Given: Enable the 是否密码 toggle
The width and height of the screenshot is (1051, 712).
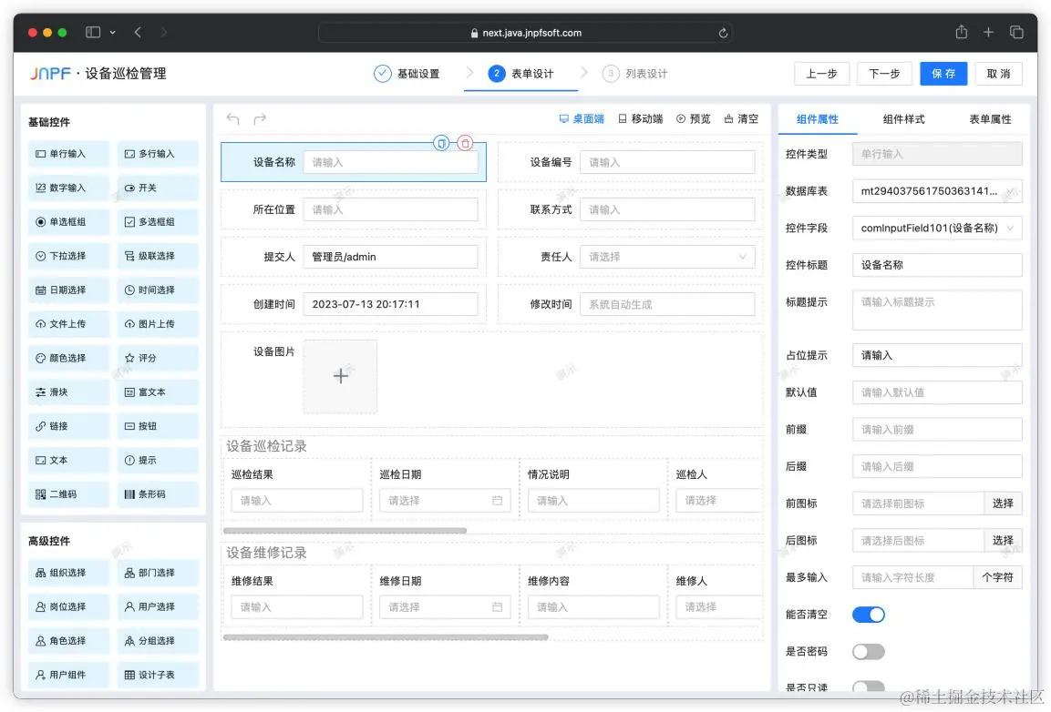Looking at the screenshot, I should click(869, 651).
